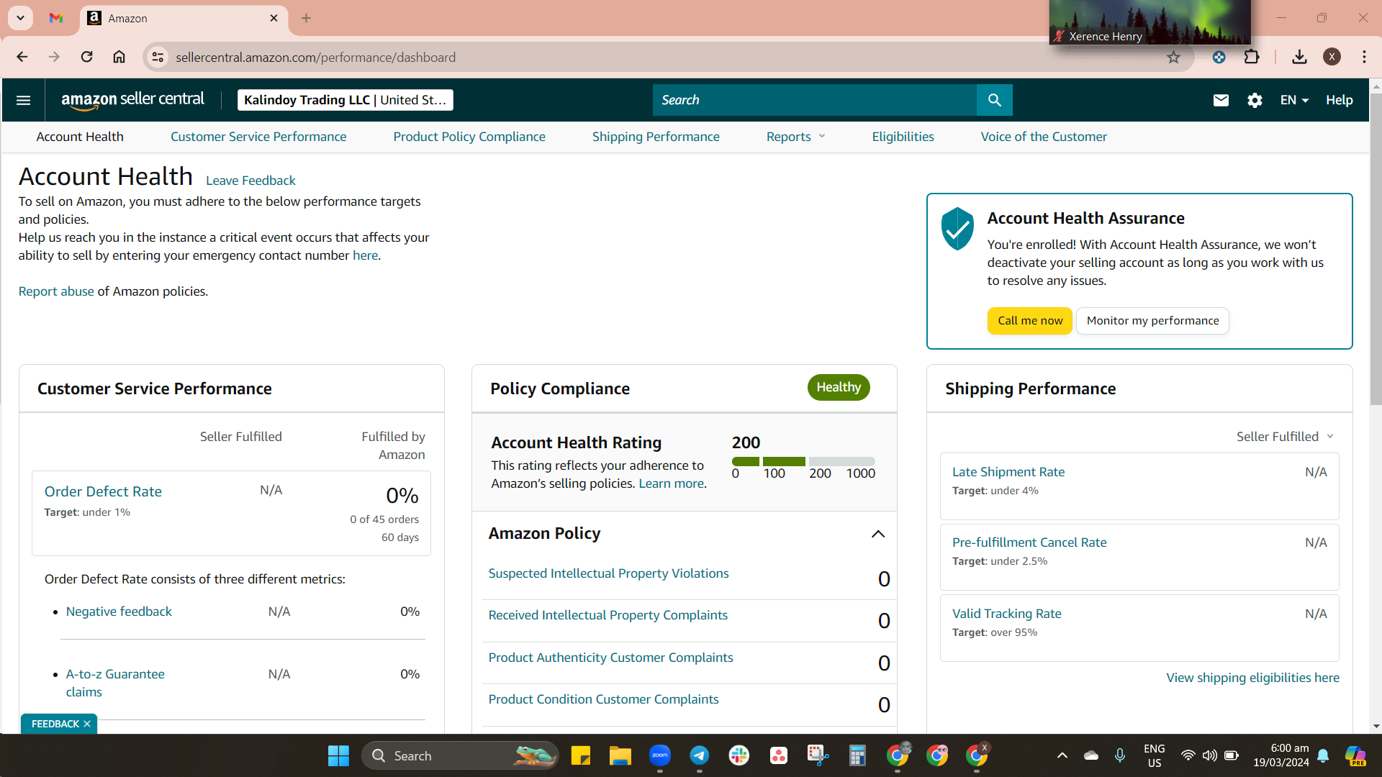Open the buyer messages envelope icon
1382x777 pixels.
click(1221, 100)
